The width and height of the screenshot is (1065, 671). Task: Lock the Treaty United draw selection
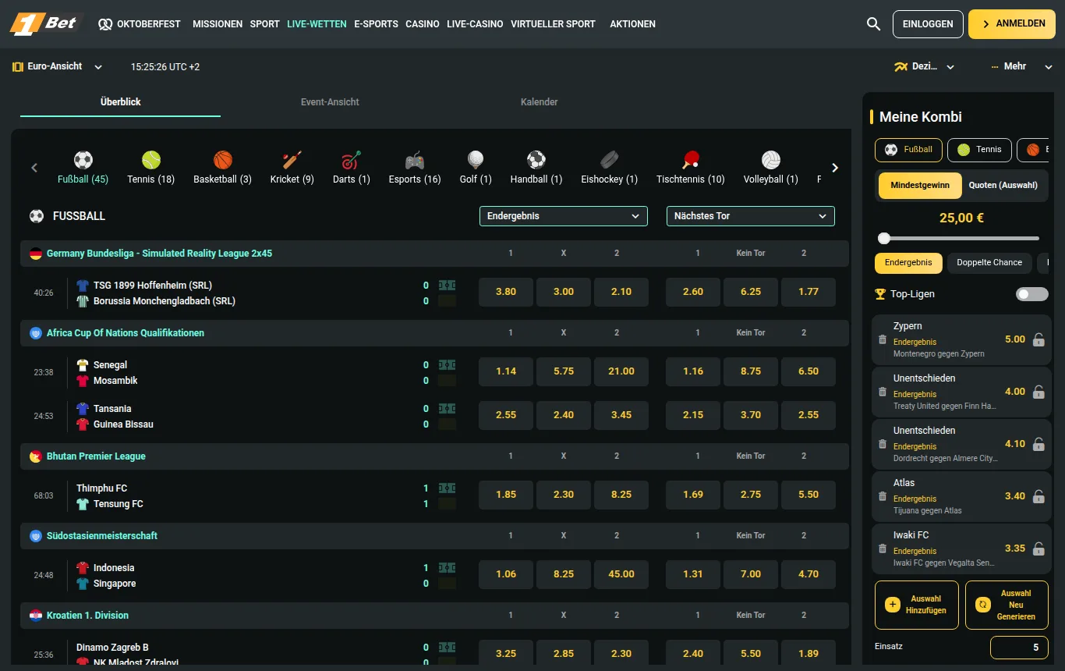pos(1038,392)
